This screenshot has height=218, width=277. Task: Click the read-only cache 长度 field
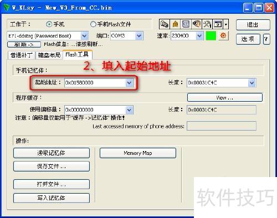click(x=222, y=110)
